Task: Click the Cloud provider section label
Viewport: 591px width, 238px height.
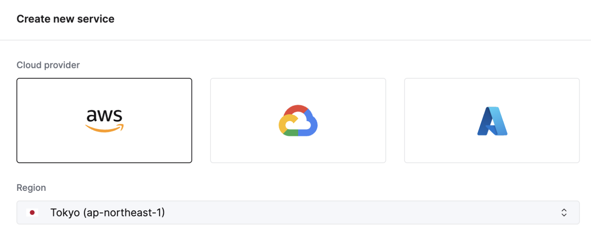Action: [48, 65]
